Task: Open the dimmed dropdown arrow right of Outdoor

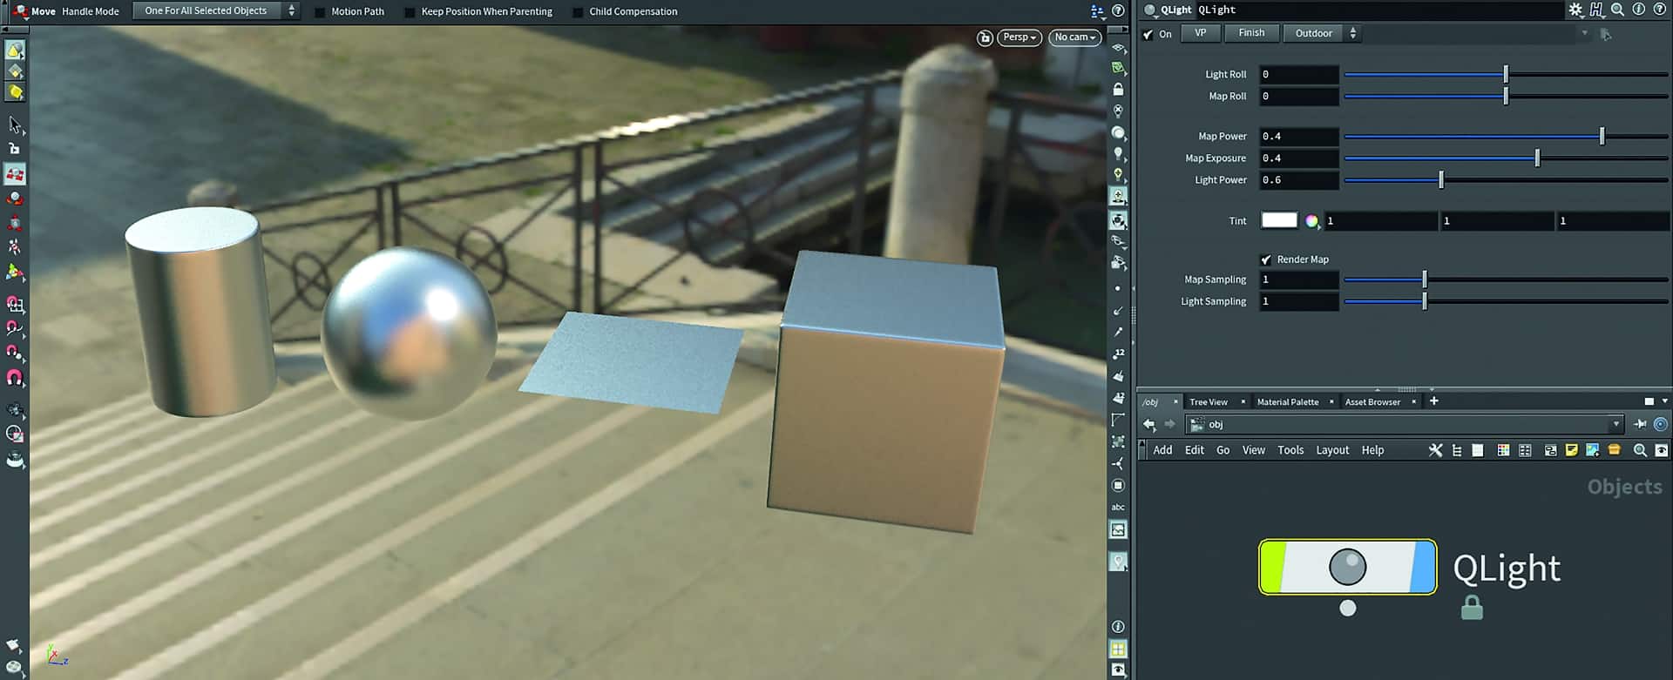Action: [1584, 33]
